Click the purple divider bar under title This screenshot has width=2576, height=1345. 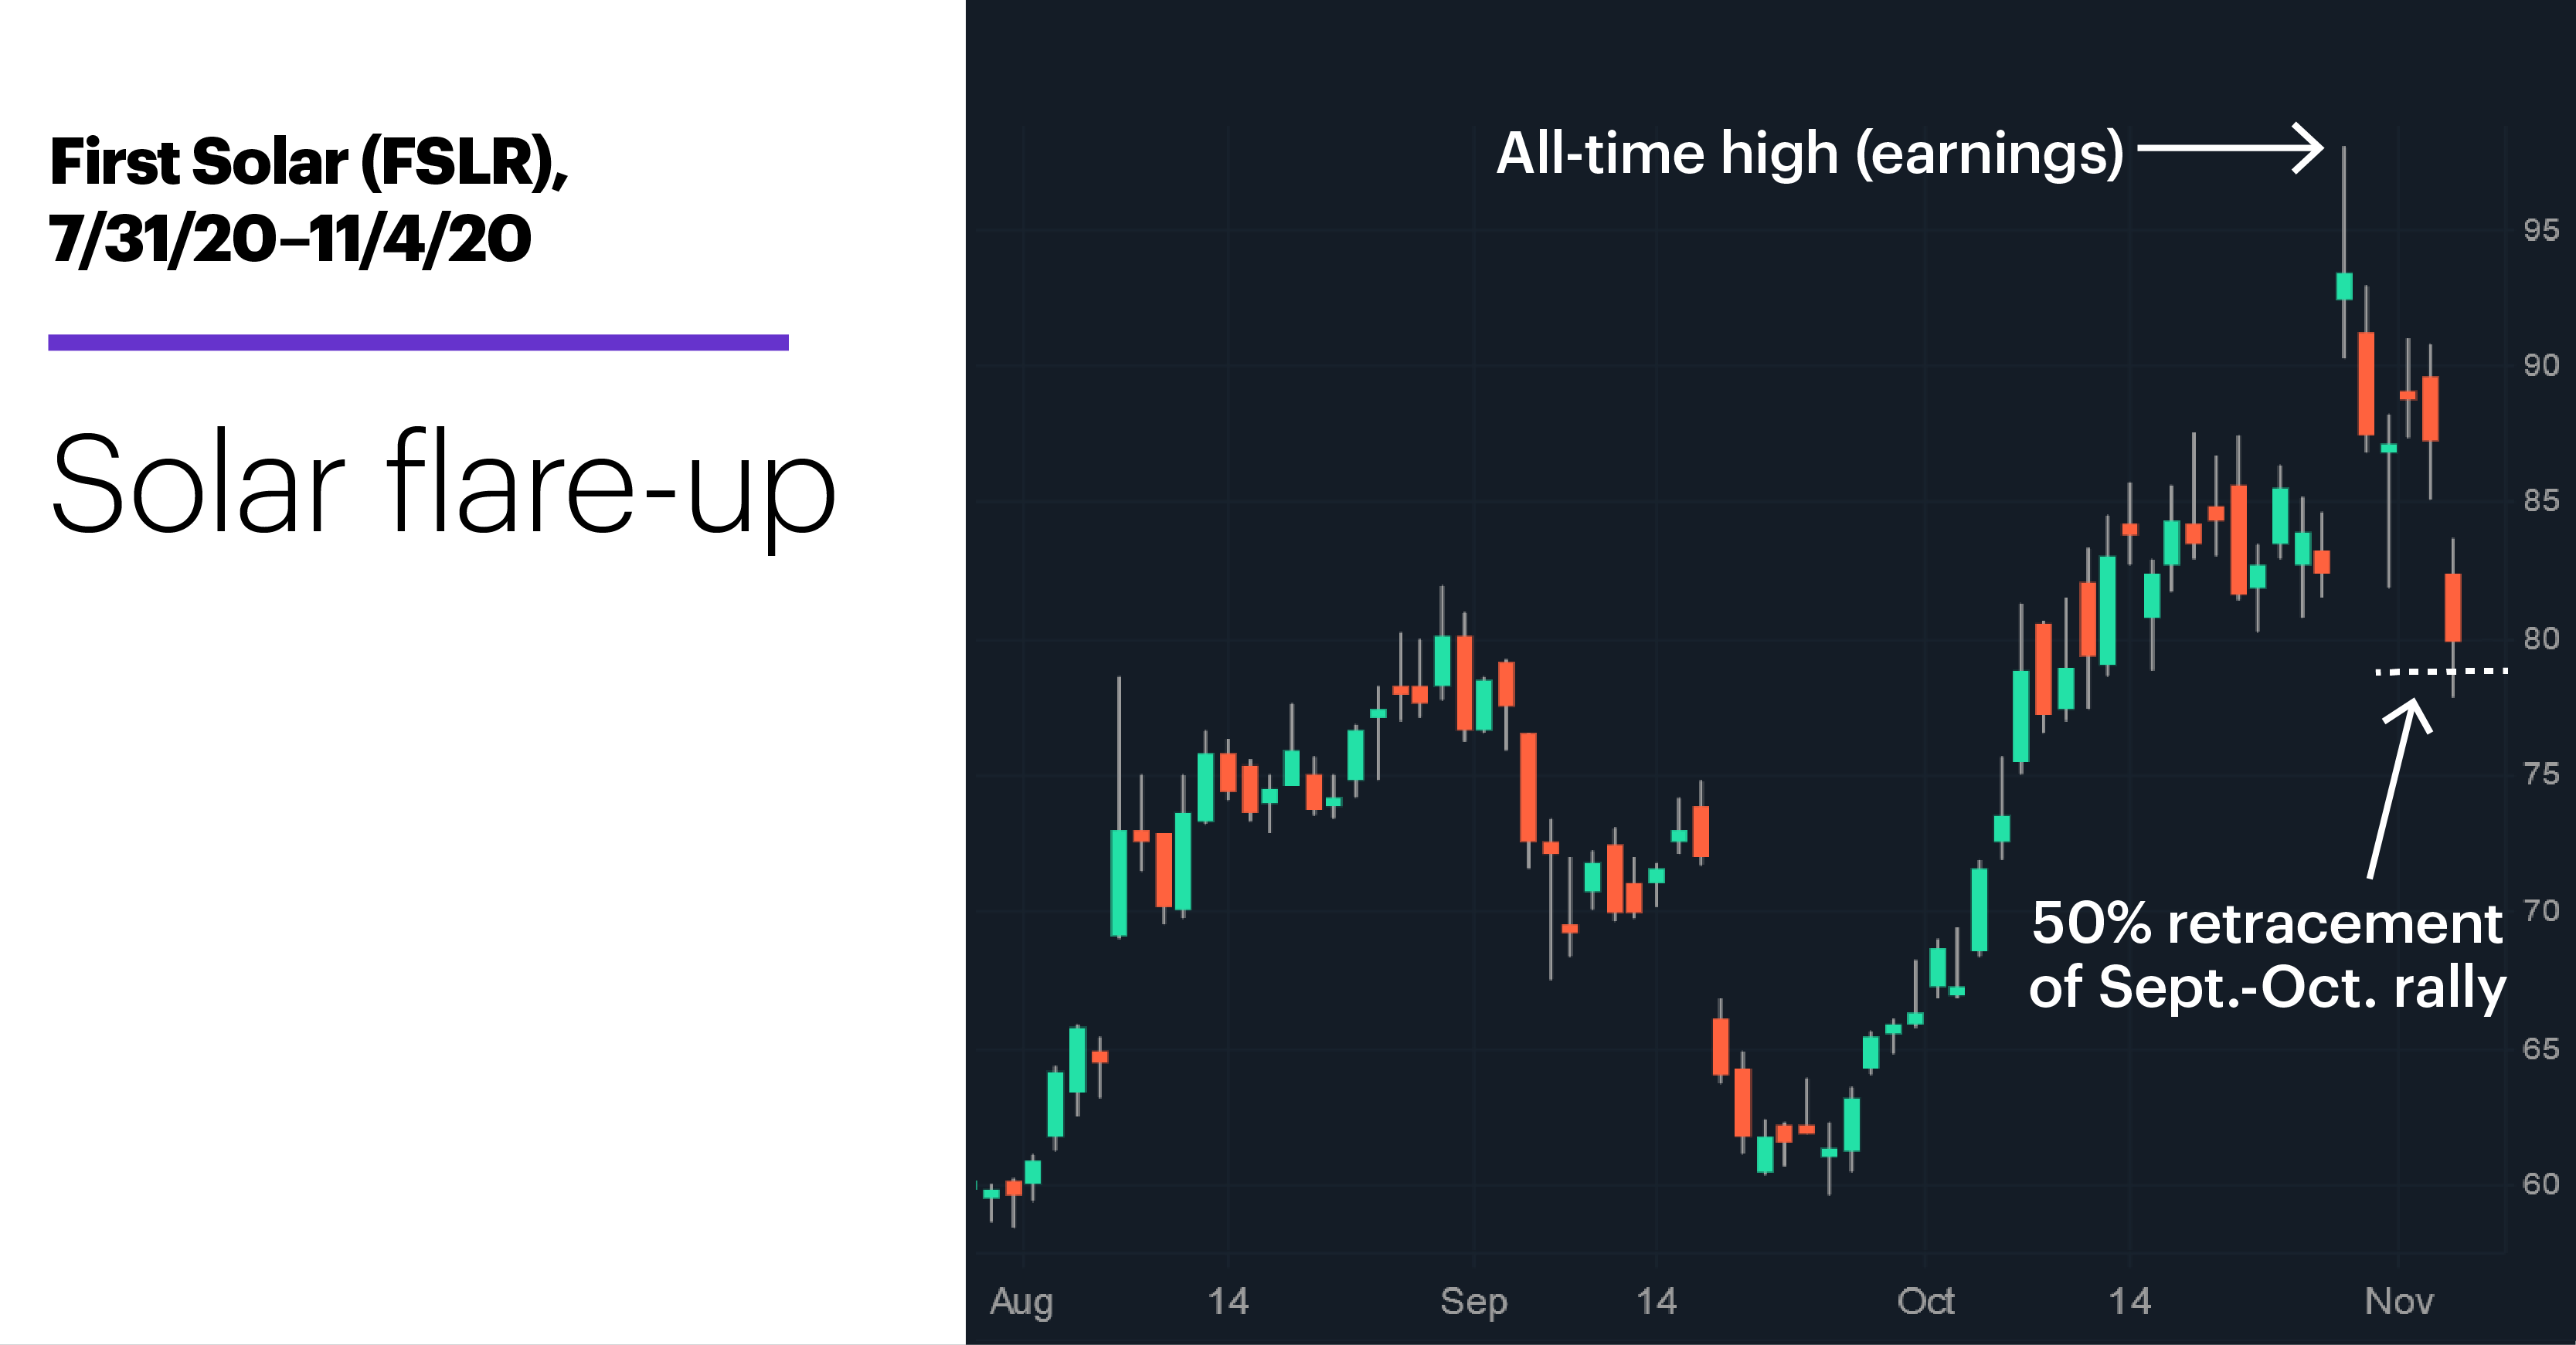418,342
